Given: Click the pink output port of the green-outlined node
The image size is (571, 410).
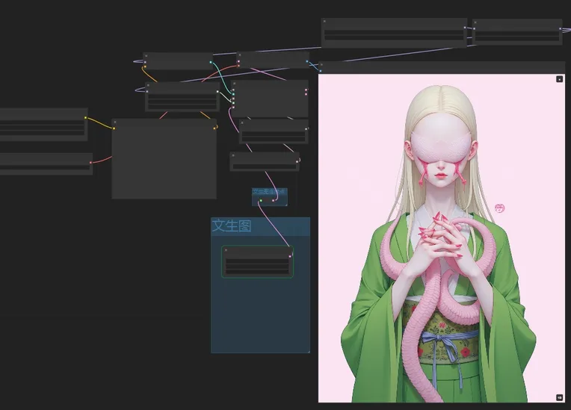Looking at the screenshot, I should [290, 257].
